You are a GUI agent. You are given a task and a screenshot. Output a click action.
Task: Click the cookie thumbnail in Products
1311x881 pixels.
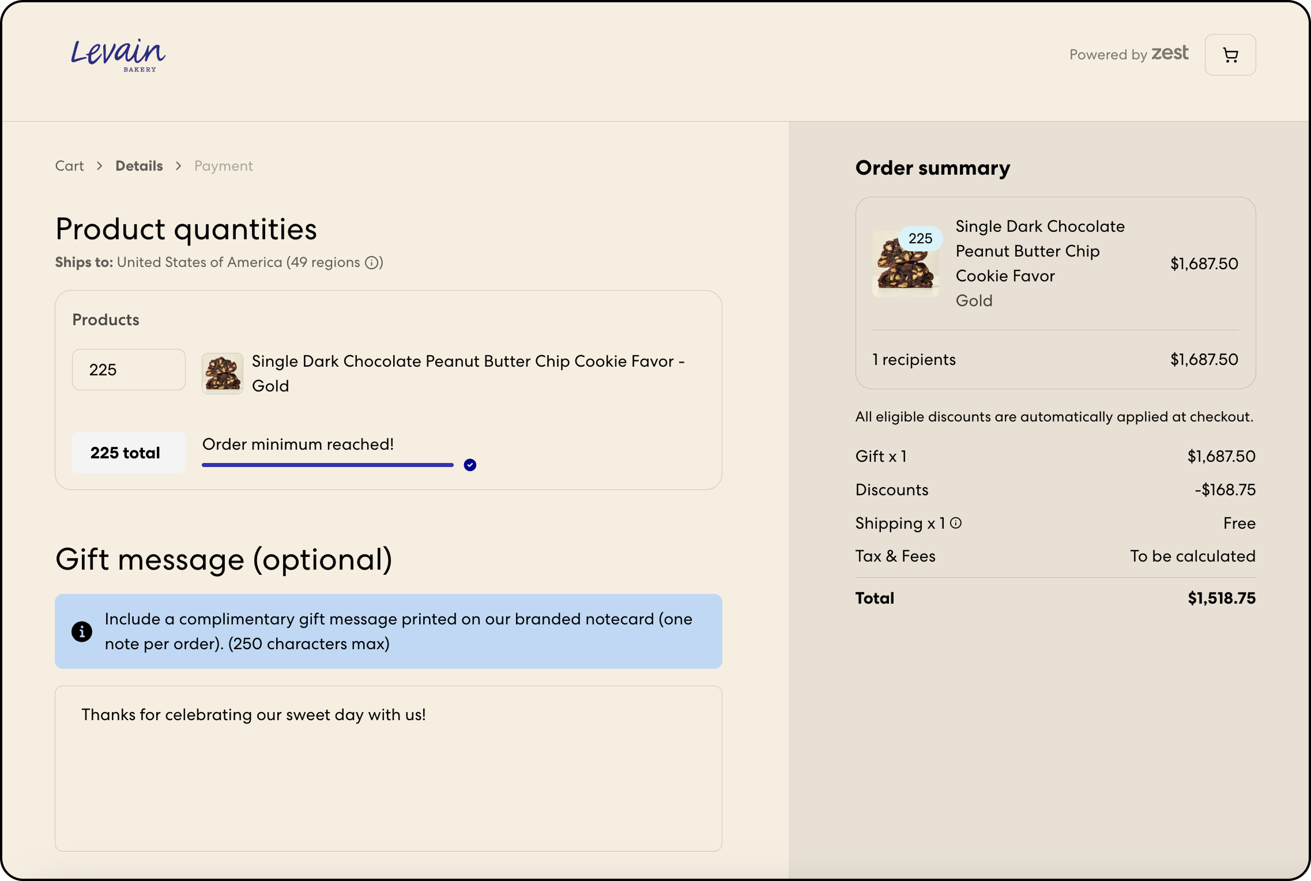pyautogui.click(x=223, y=374)
